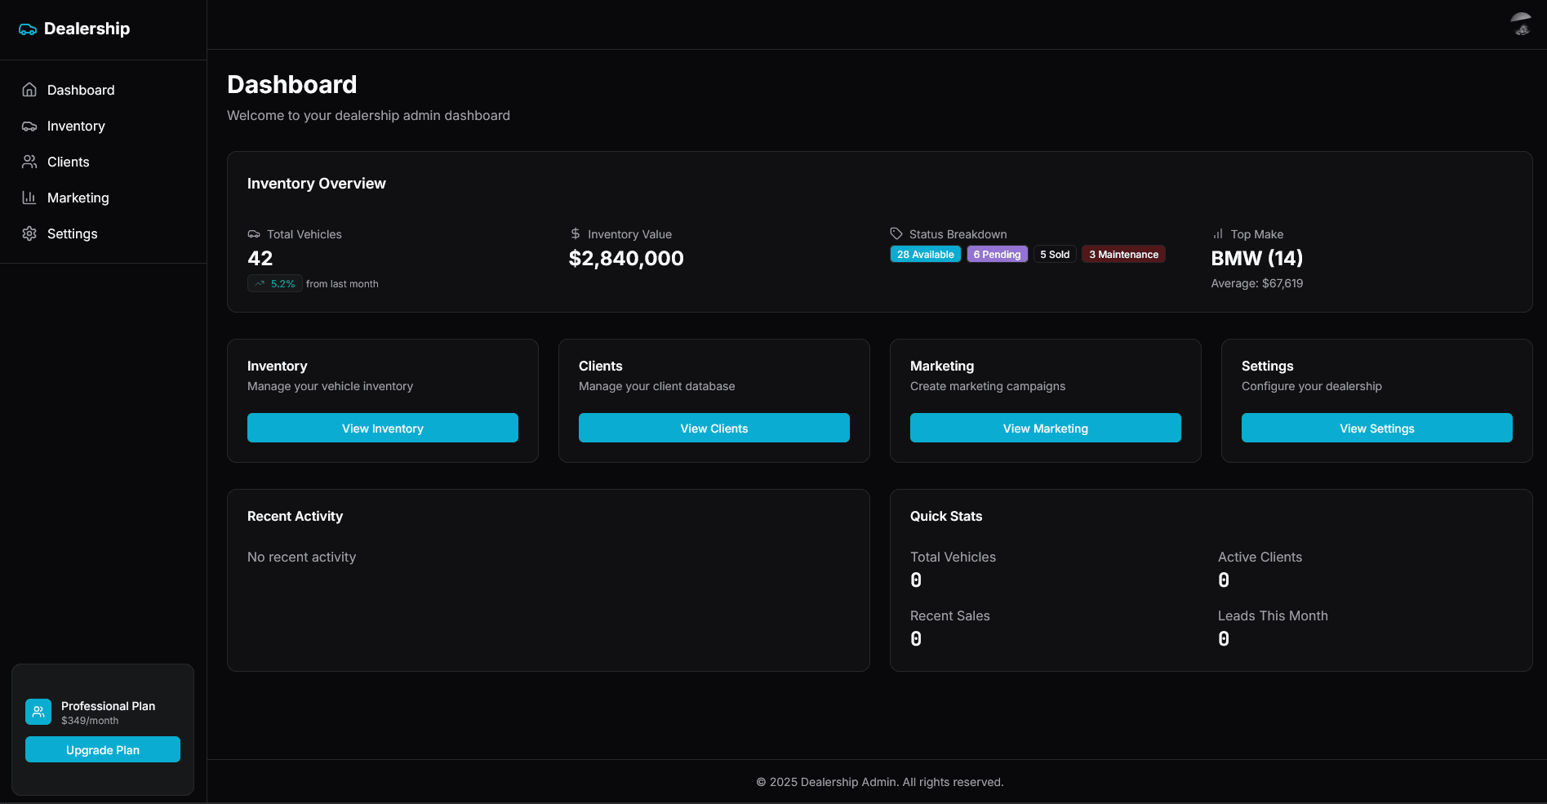The height and width of the screenshot is (804, 1547).
Task: Click the car icon beside Total Vehicles
Action: (x=254, y=234)
